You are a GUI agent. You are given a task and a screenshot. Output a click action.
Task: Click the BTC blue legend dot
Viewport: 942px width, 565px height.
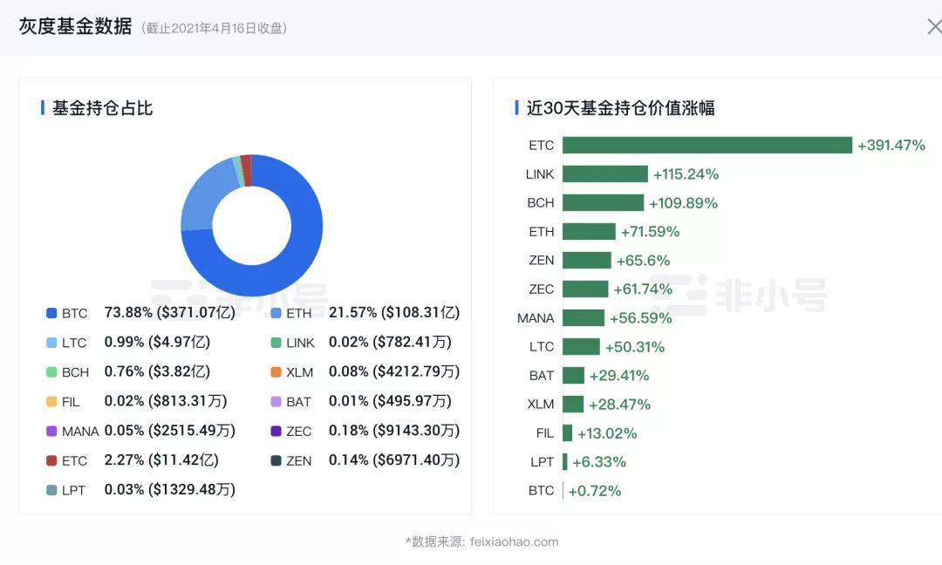(x=51, y=312)
